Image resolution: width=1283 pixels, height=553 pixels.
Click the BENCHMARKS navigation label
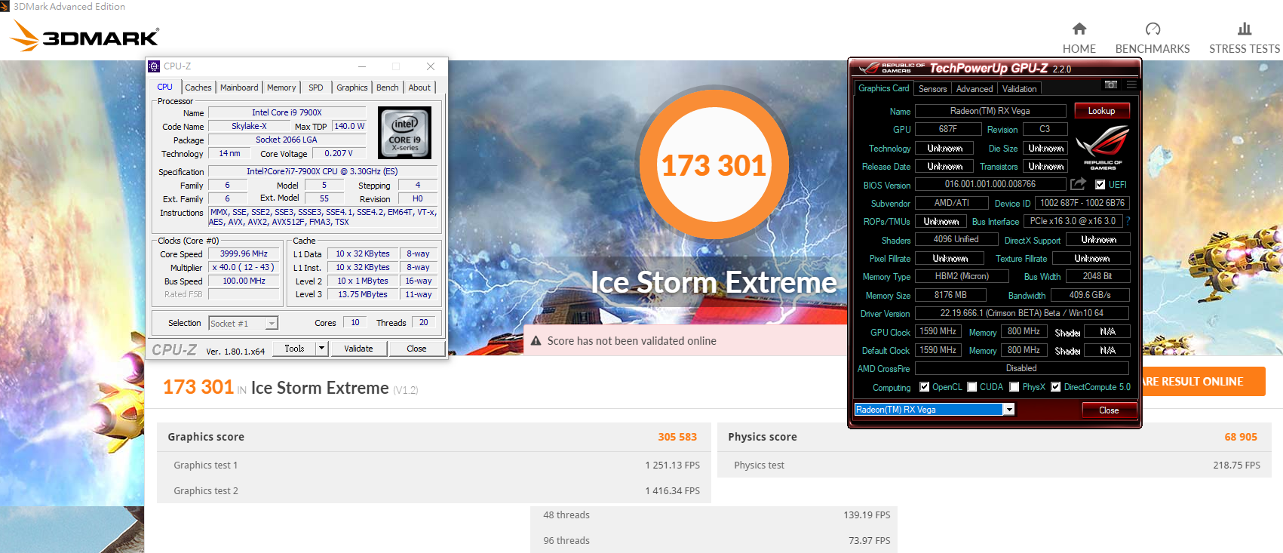pyautogui.click(x=1153, y=49)
